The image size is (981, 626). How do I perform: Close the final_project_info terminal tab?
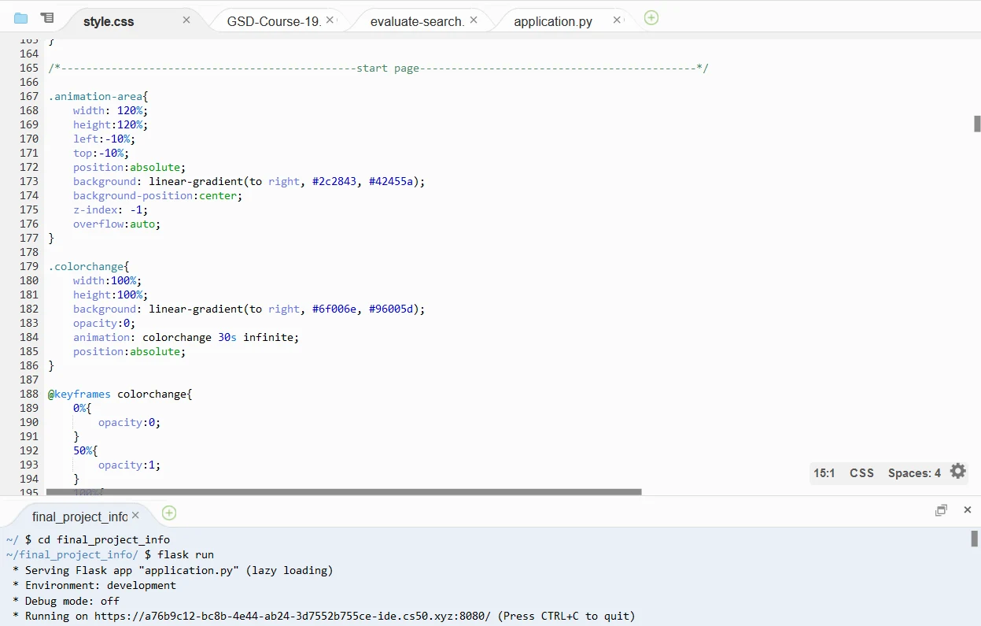135,515
